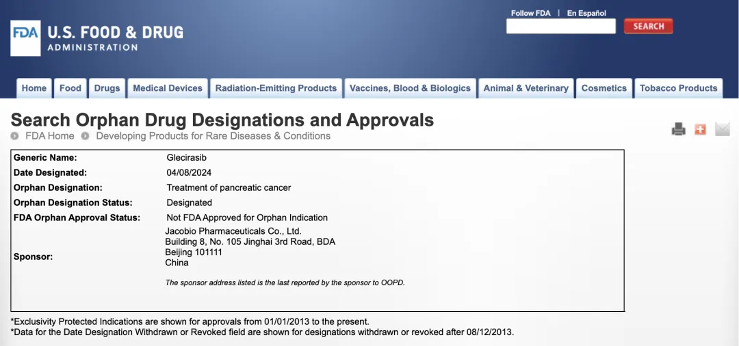This screenshot has height=346, width=739.
Task: Open the Cosmetics tab
Action: point(604,88)
